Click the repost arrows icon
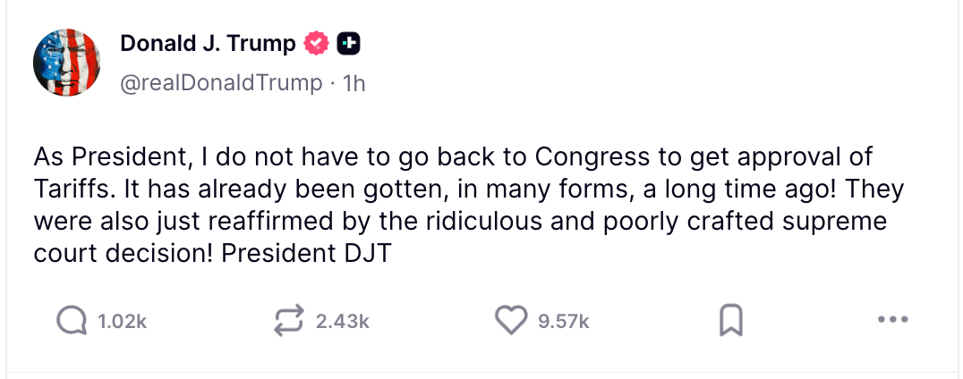The width and height of the screenshot is (963, 379). pos(290,320)
